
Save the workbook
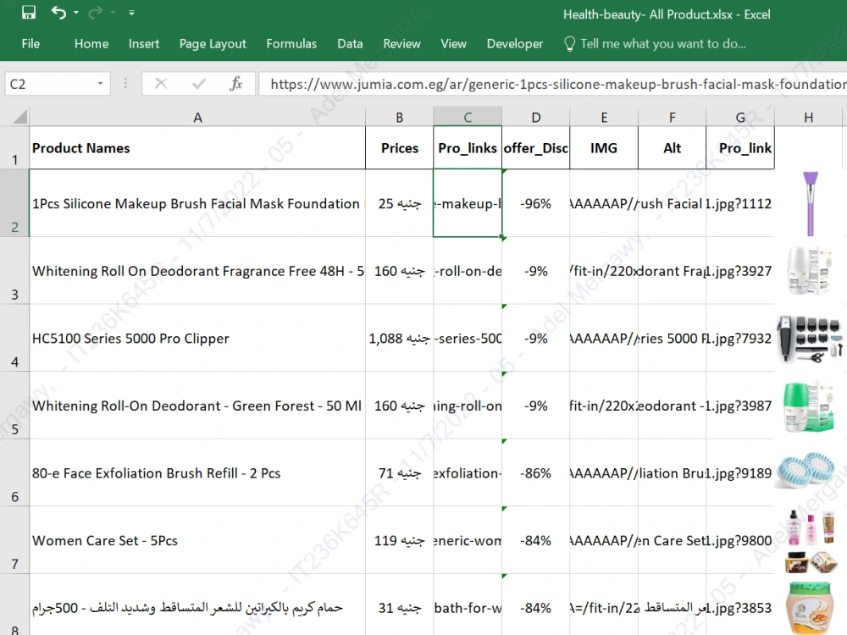tap(28, 13)
